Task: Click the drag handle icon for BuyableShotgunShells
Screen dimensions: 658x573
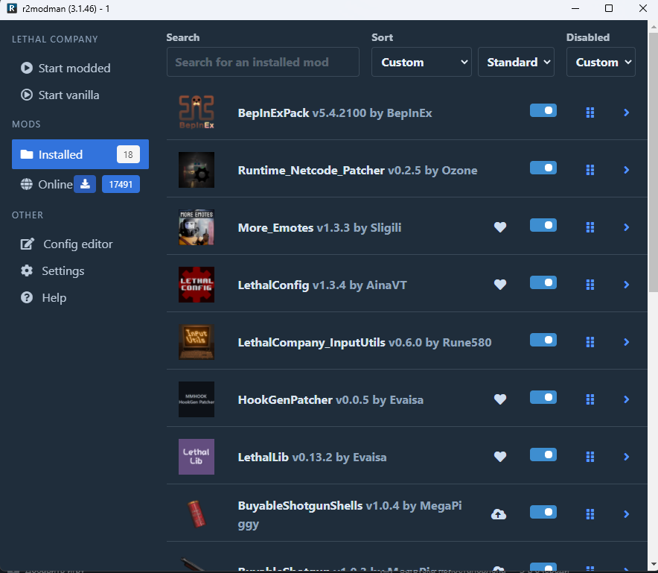Action: pyautogui.click(x=590, y=514)
